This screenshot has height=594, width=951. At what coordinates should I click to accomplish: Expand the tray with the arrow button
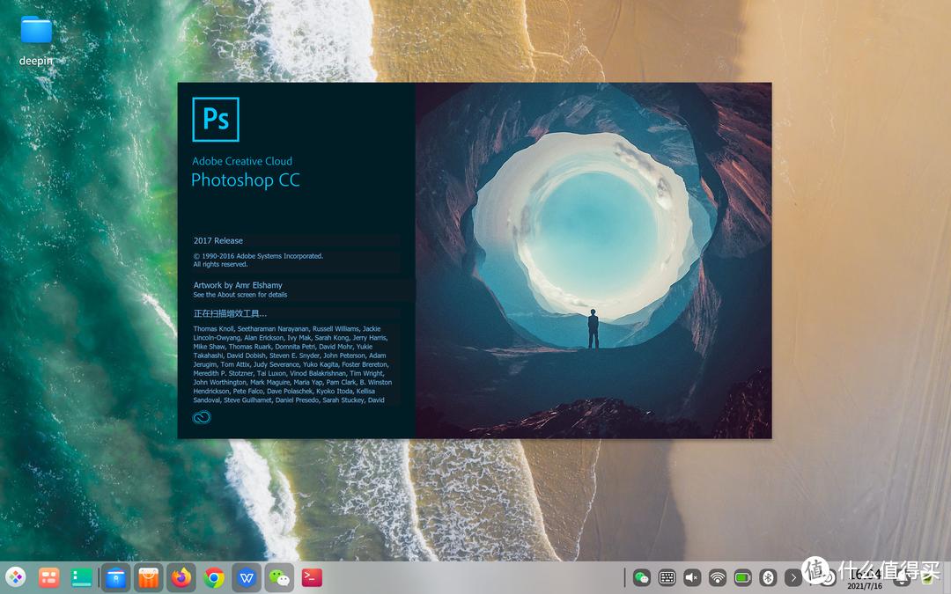pyautogui.click(x=793, y=577)
